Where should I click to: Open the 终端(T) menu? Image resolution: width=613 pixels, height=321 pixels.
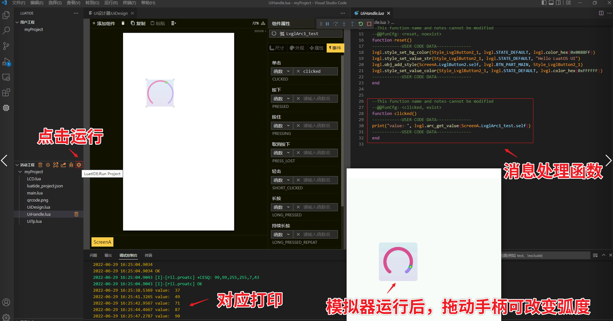pyautogui.click(x=130, y=3)
